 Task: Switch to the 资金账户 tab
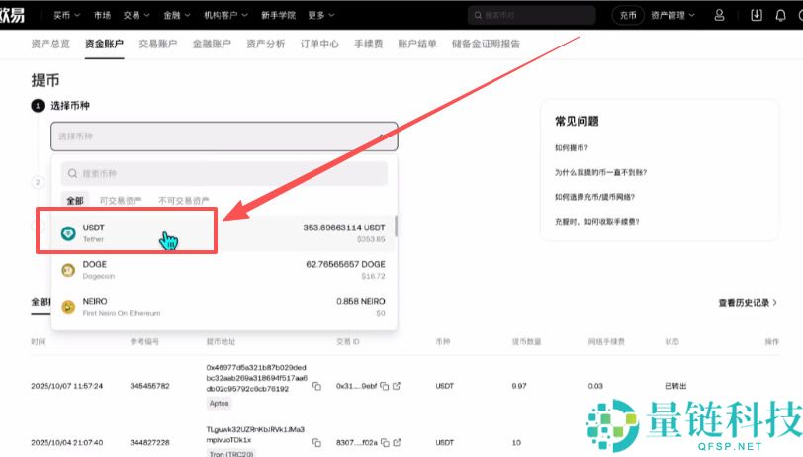(104, 45)
